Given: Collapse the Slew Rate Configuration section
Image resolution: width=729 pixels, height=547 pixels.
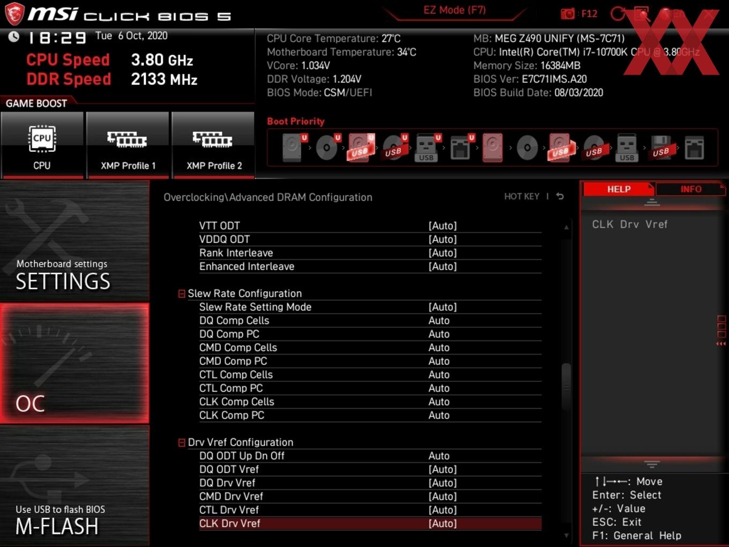Looking at the screenshot, I should coord(182,293).
